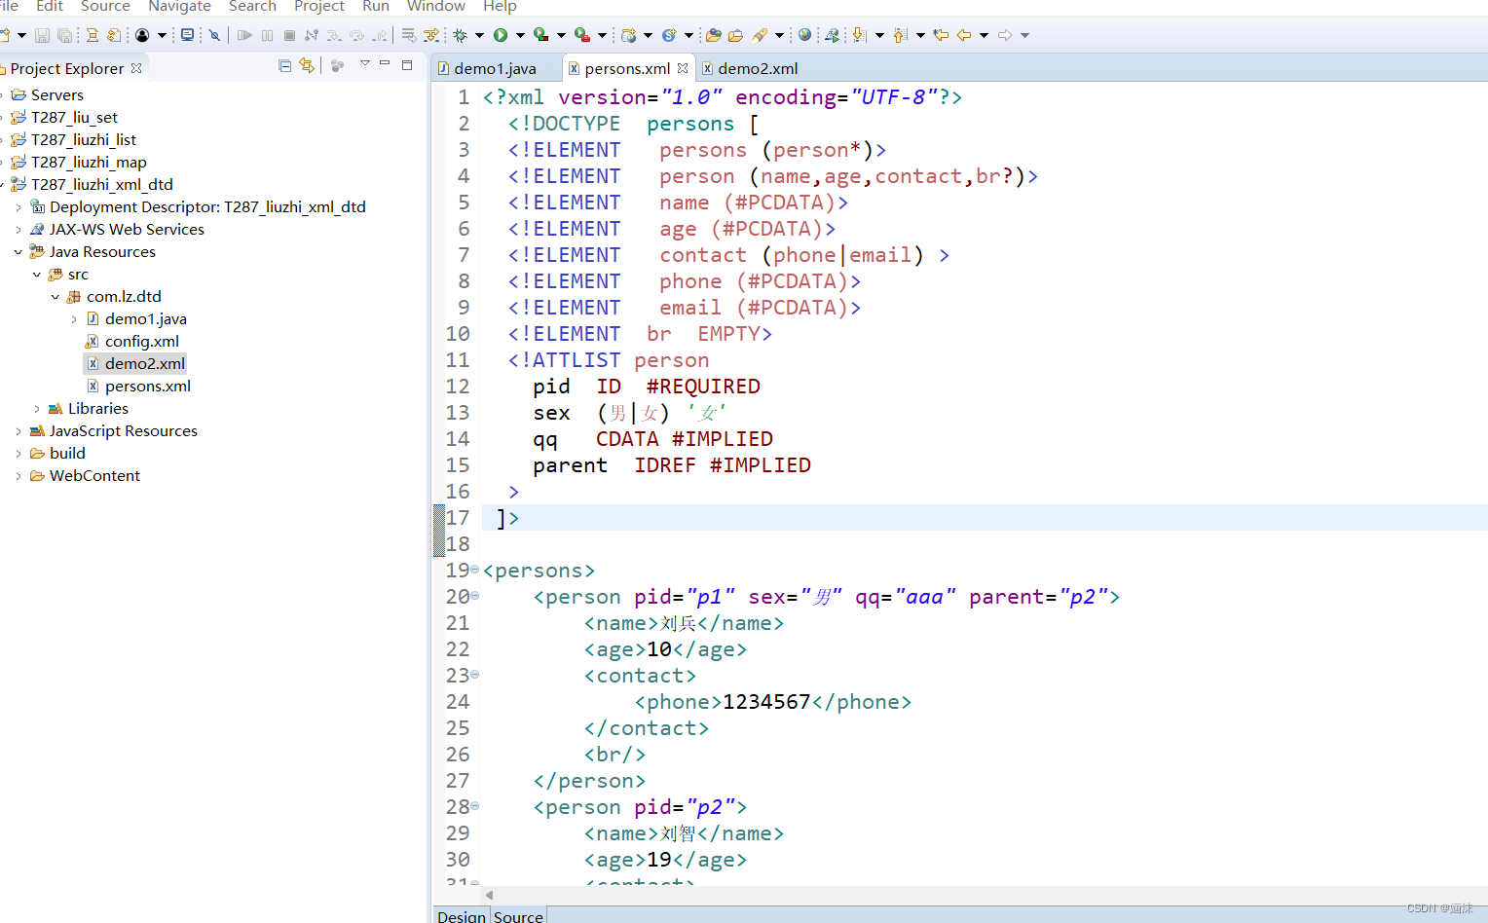Viewport: 1488px width, 923px height.
Task: Toggle Link with Editor in Project Explorer
Action: click(307, 65)
